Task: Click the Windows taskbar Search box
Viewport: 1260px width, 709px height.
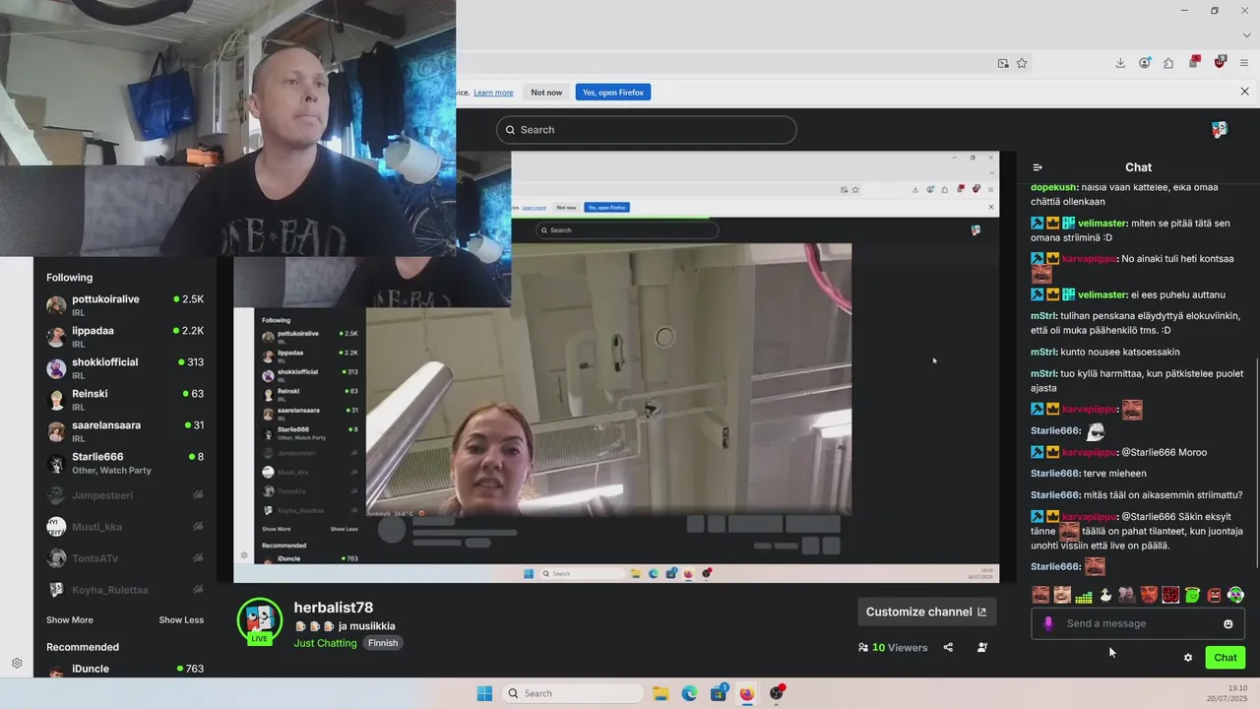Action: [575, 693]
